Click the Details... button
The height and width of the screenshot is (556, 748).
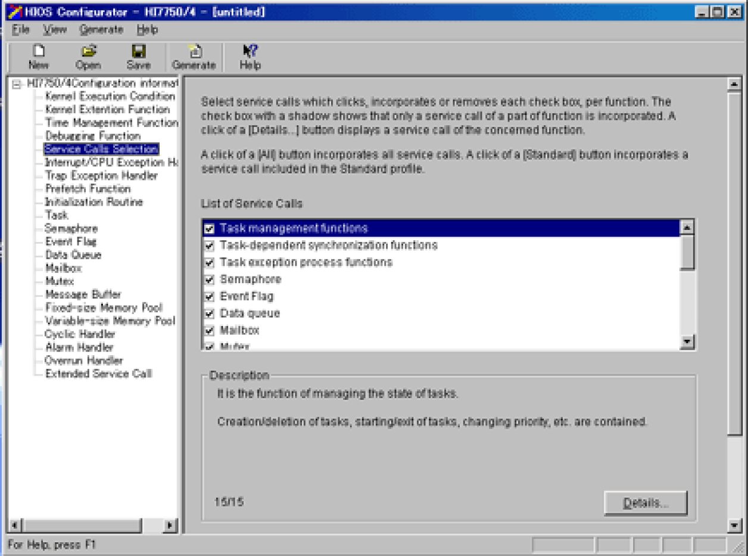pyautogui.click(x=646, y=502)
